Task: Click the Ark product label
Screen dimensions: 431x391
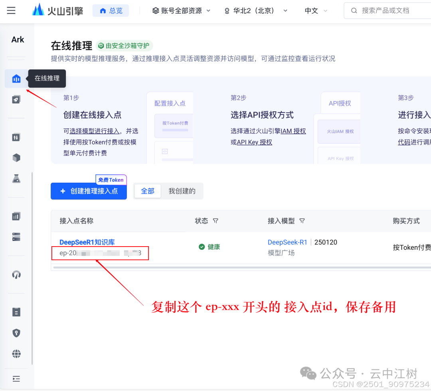Action: 18,39
